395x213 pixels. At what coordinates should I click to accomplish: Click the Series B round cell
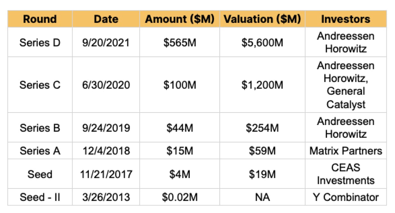(x=40, y=128)
